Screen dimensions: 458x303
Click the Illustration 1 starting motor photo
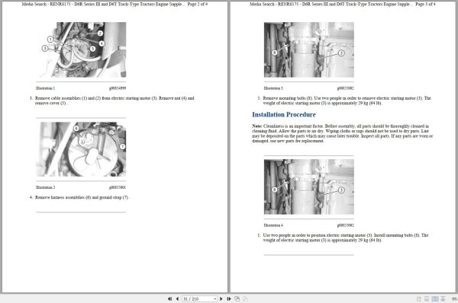pyautogui.click(x=81, y=49)
